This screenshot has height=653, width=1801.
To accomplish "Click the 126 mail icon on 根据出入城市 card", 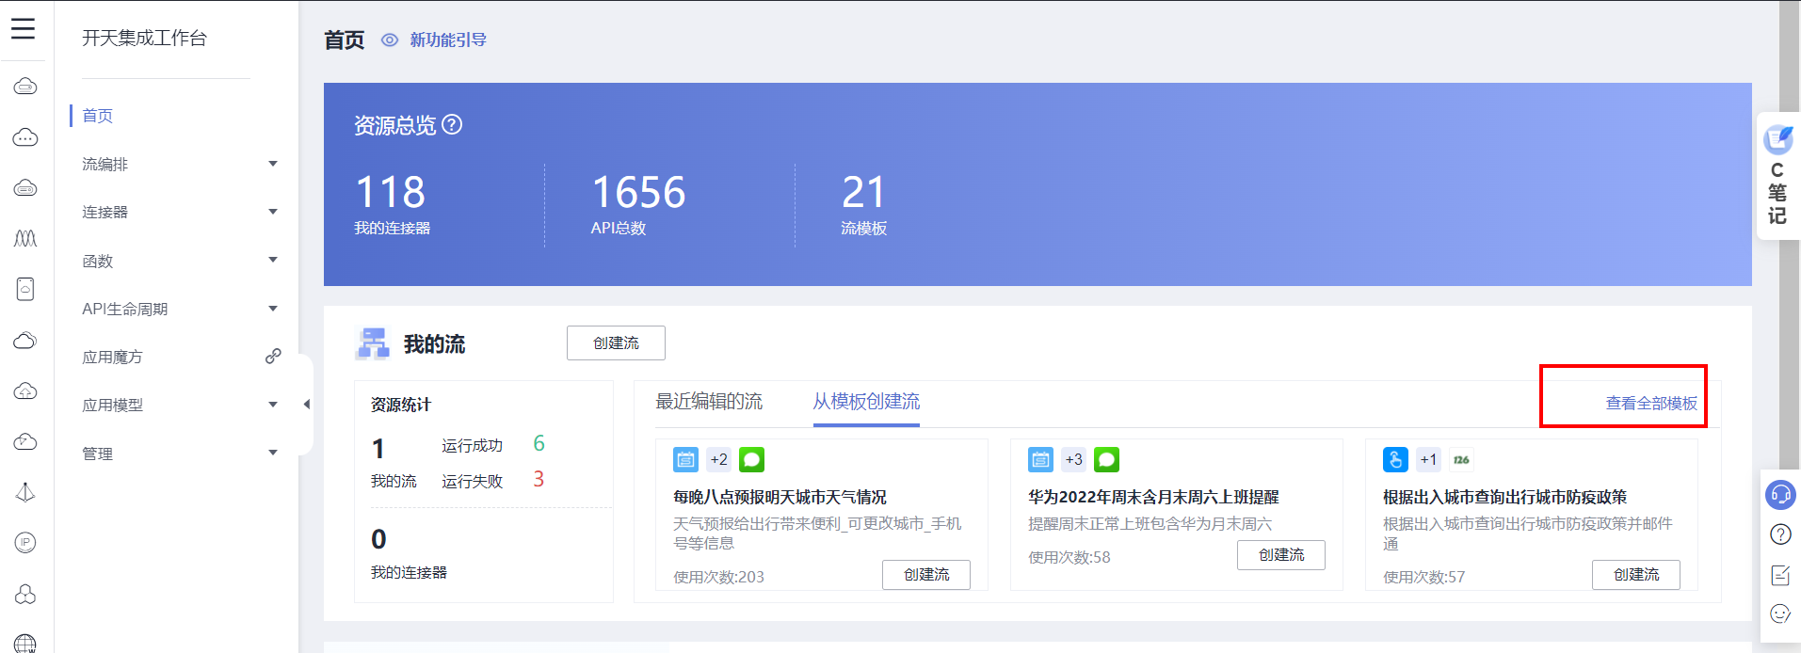I will click(1461, 459).
